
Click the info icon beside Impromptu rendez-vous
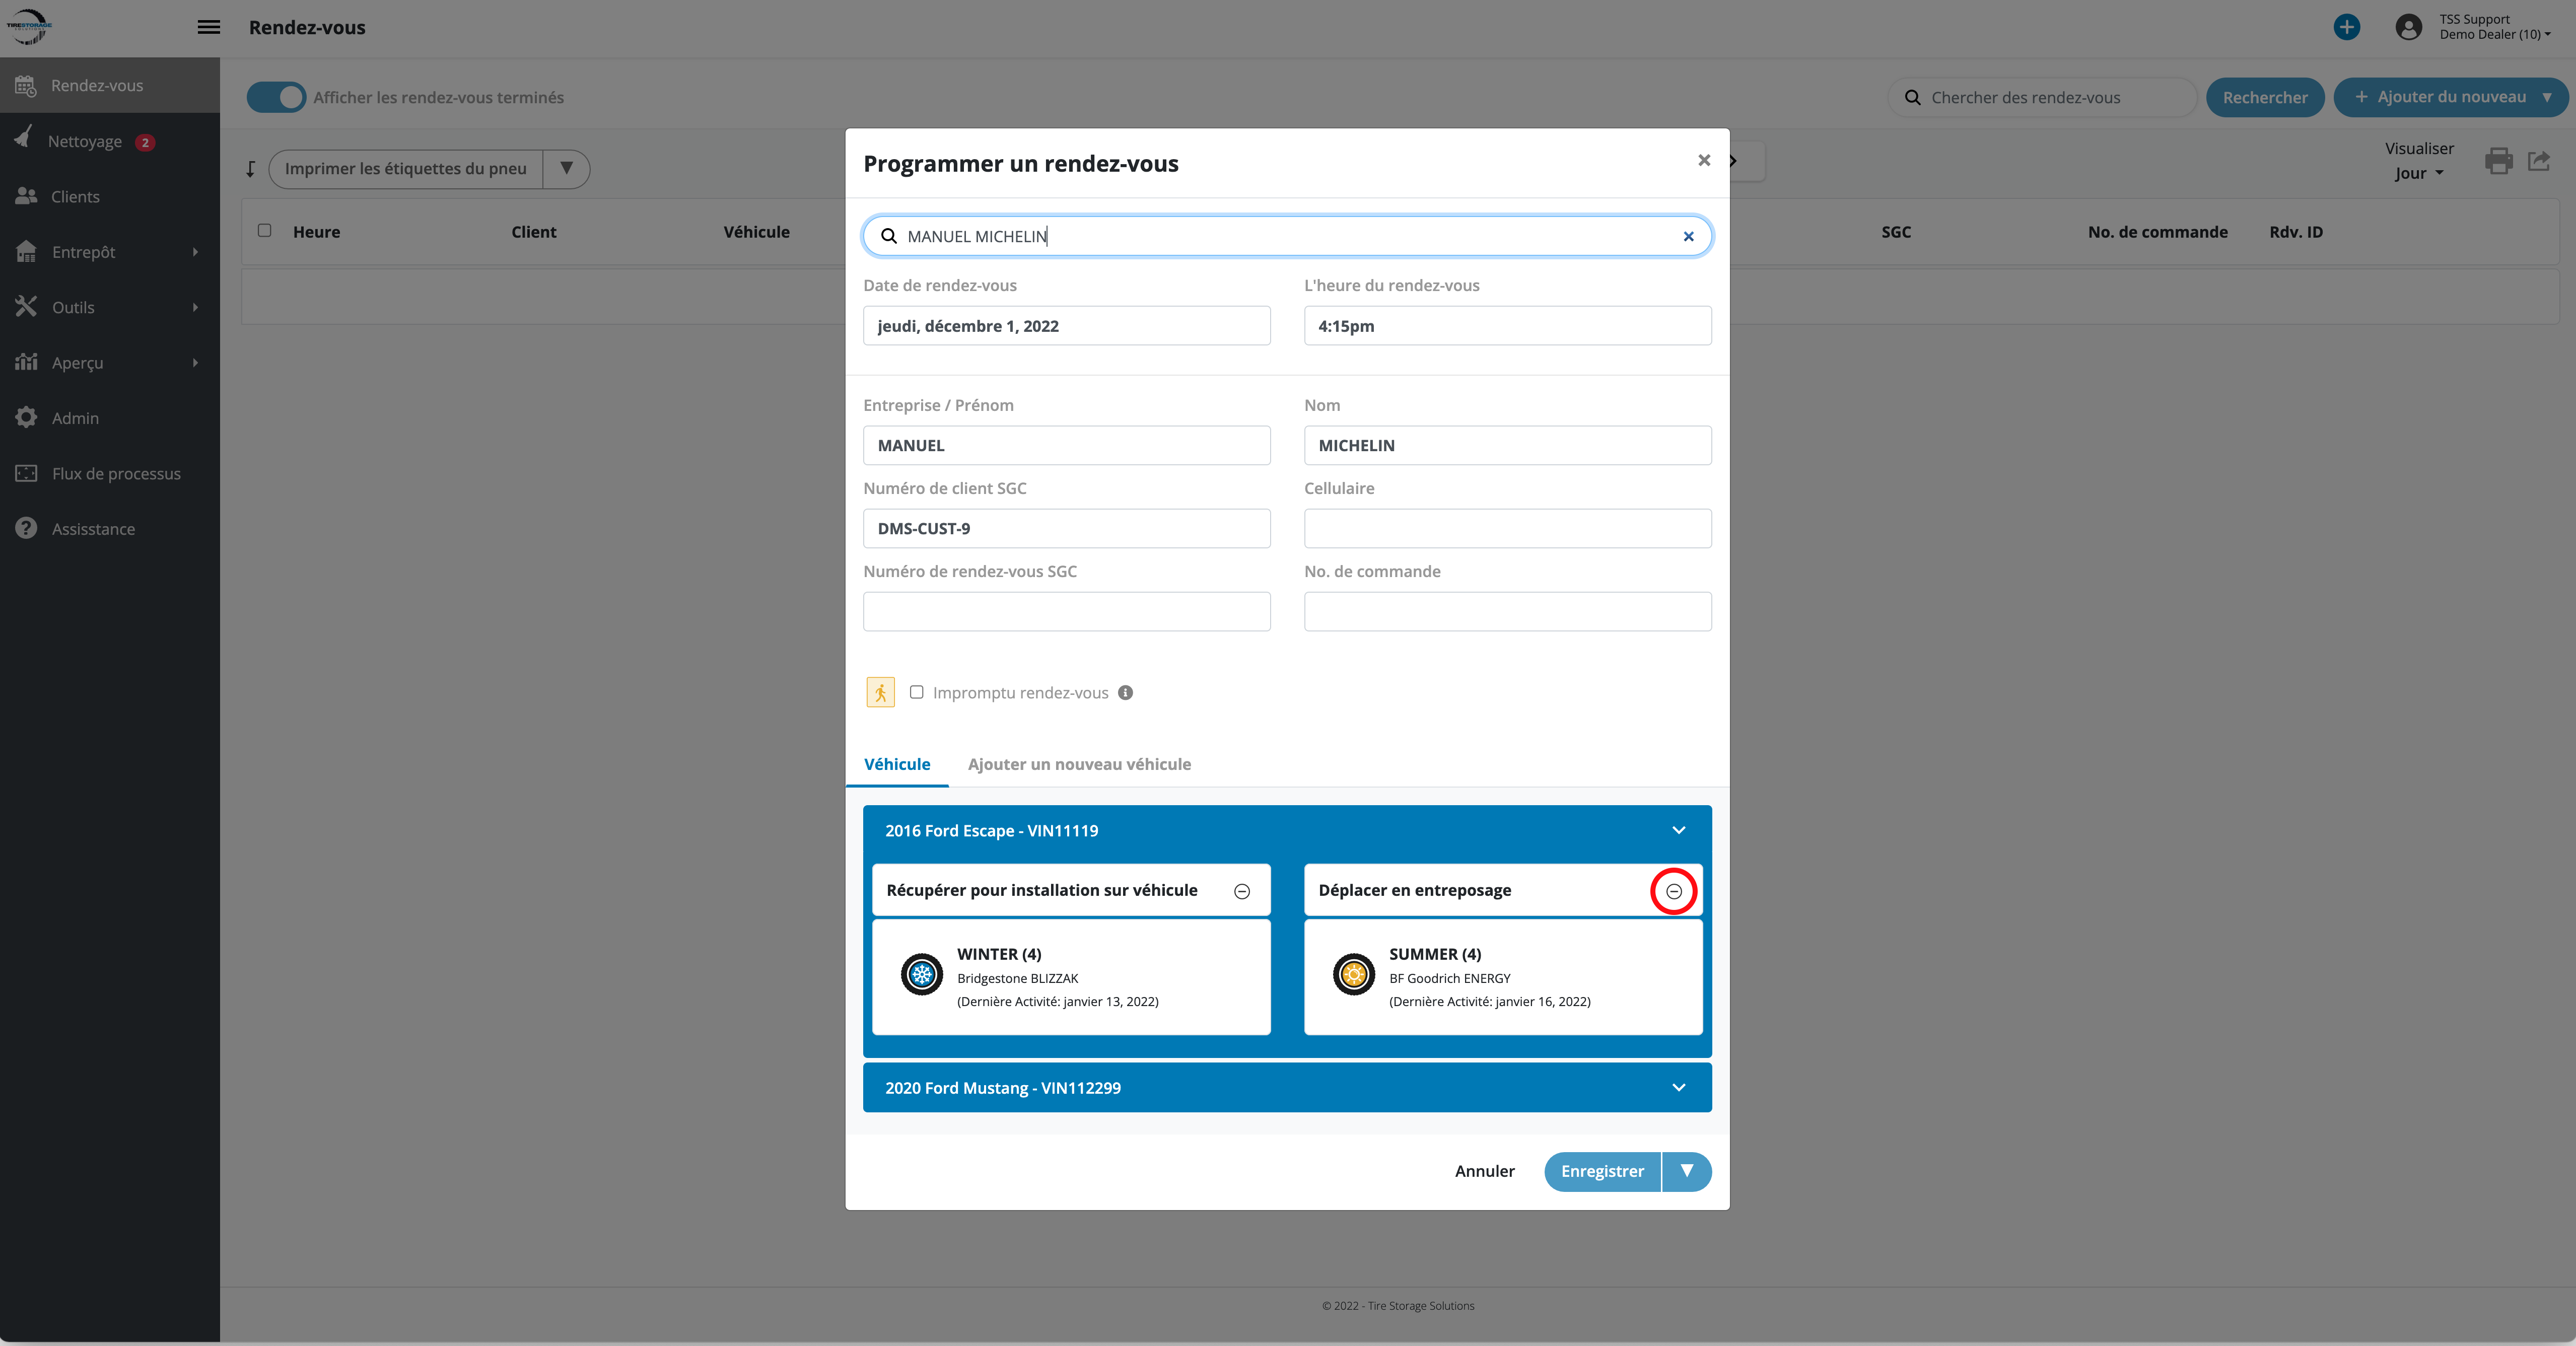pyautogui.click(x=1125, y=692)
